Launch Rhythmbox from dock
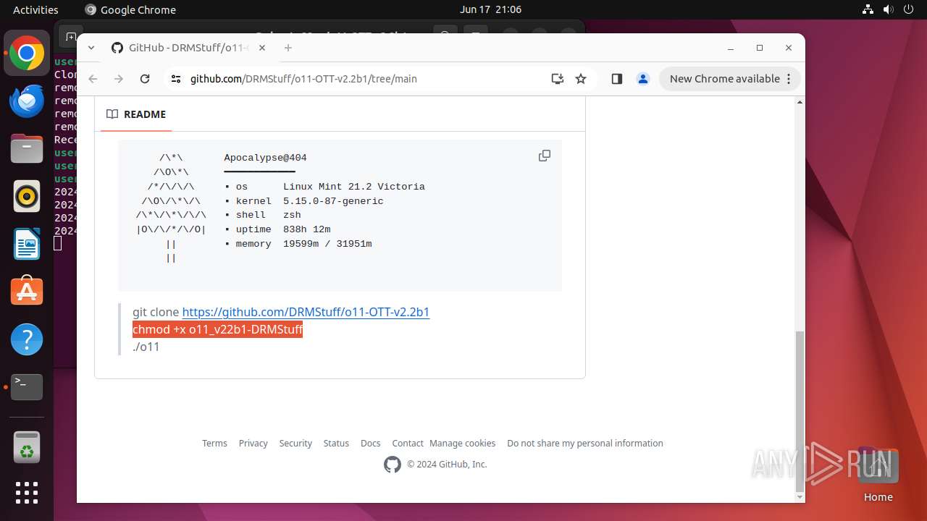This screenshot has height=521, width=927. click(x=27, y=196)
